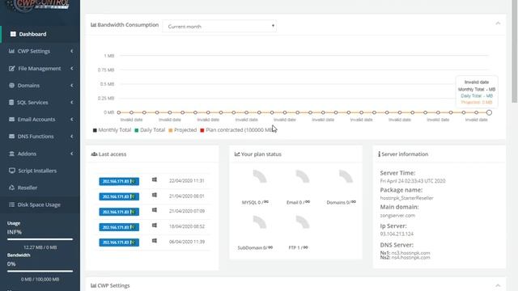
Task: Expand the Domains submenu arrow
Action: pos(72,86)
